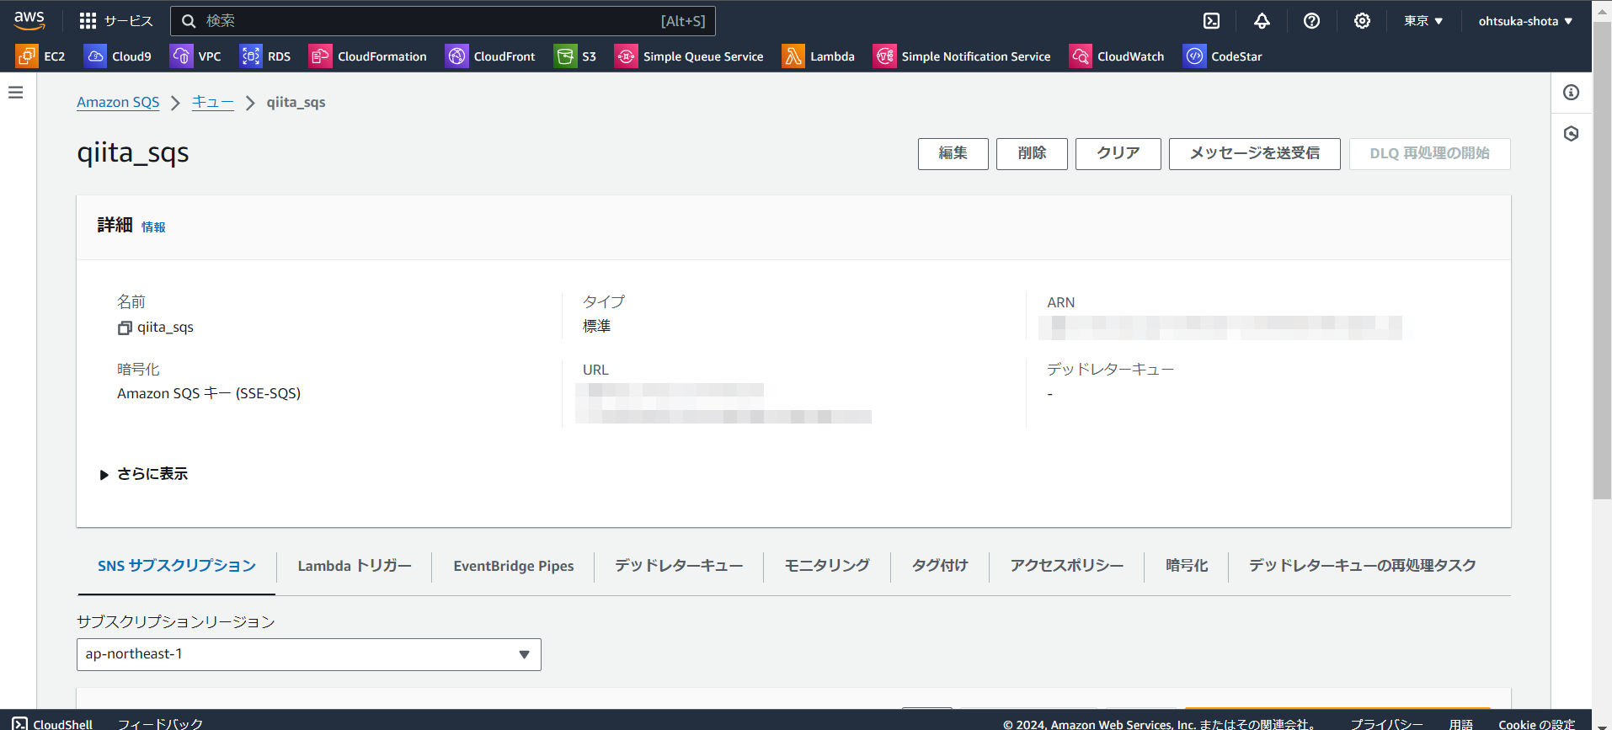This screenshot has width=1612, height=730.
Task: Open 用語 link in footer
Action: [1461, 724]
